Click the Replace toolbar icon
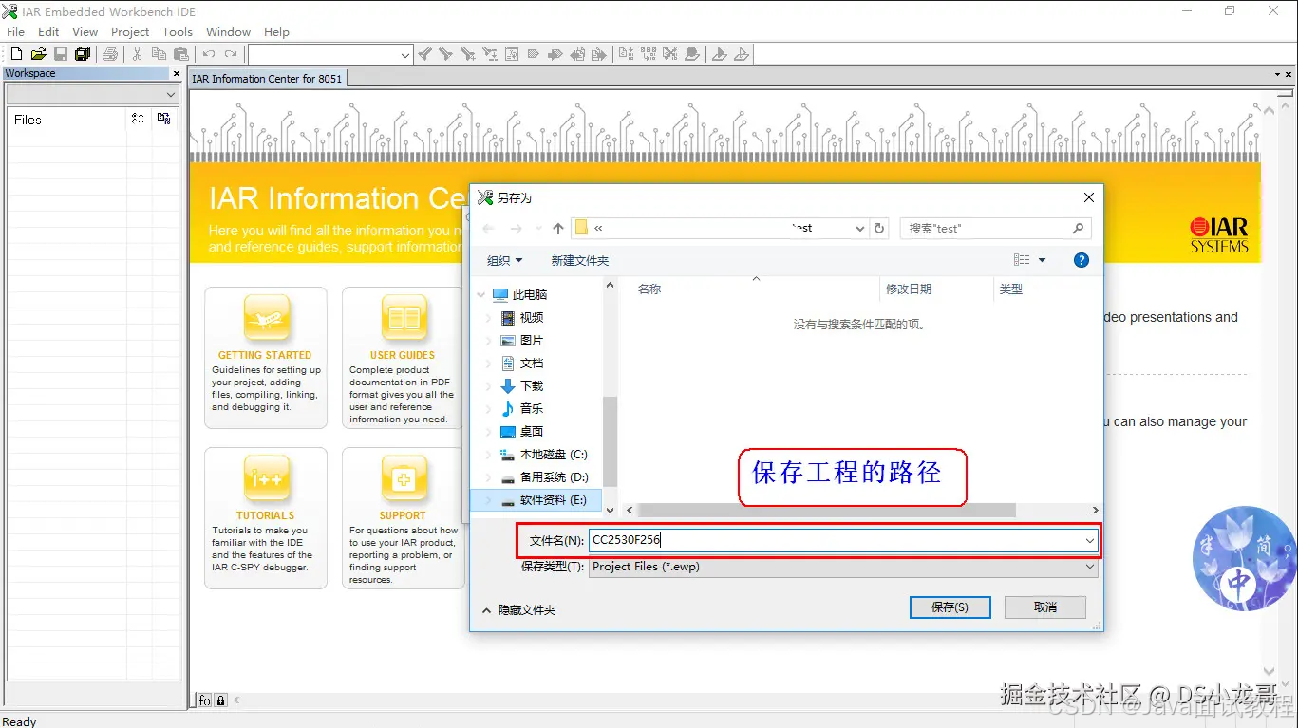This screenshot has width=1298, height=728. (x=489, y=54)
